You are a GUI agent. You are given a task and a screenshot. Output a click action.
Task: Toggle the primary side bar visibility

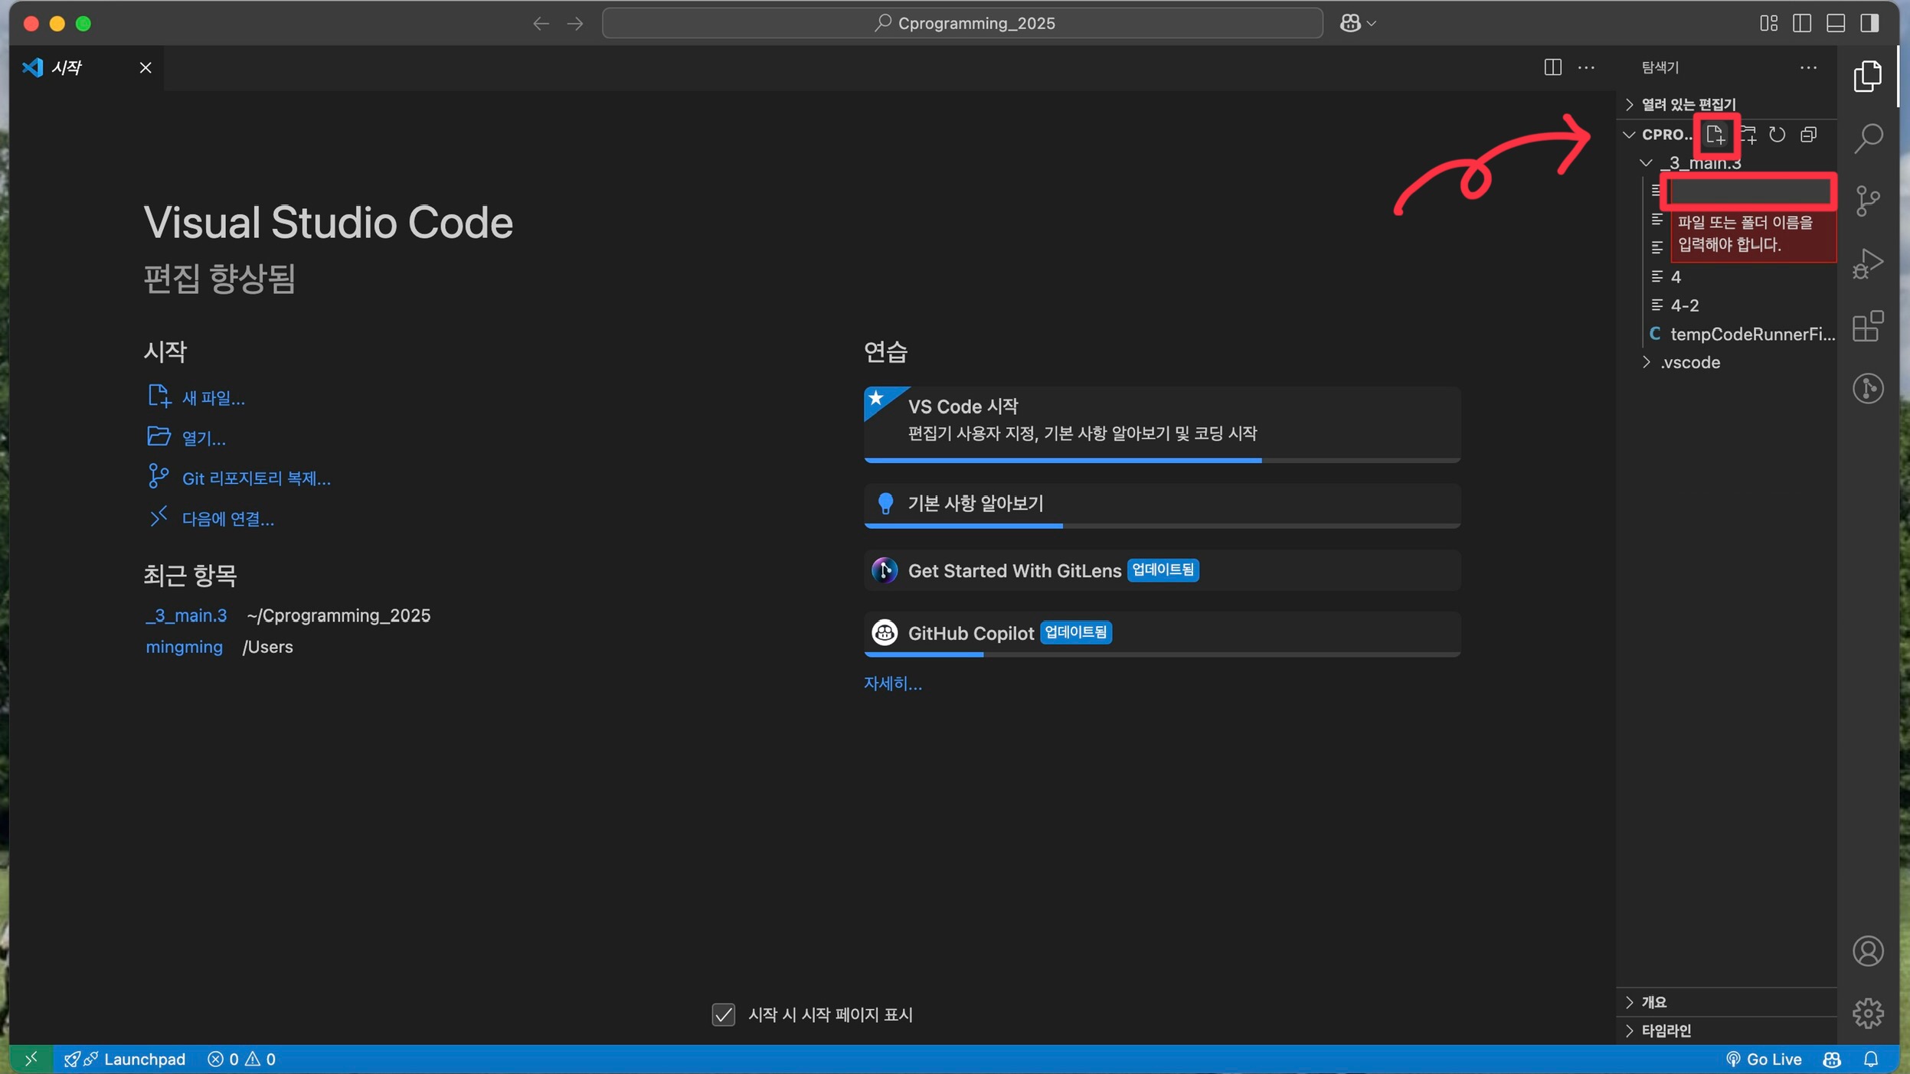(1802, 23)
